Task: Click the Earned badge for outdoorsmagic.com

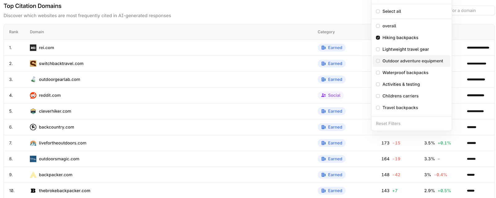Action: tap(331, 159)
